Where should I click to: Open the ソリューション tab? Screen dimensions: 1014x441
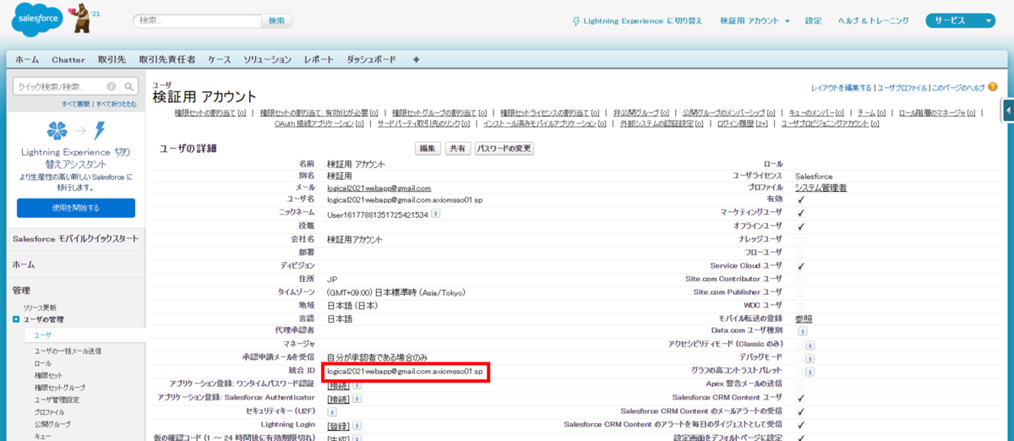tap(267, 60)
